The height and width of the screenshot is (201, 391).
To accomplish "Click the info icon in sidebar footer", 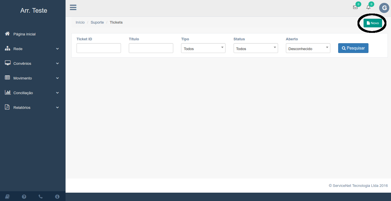I will pos(57,197).
